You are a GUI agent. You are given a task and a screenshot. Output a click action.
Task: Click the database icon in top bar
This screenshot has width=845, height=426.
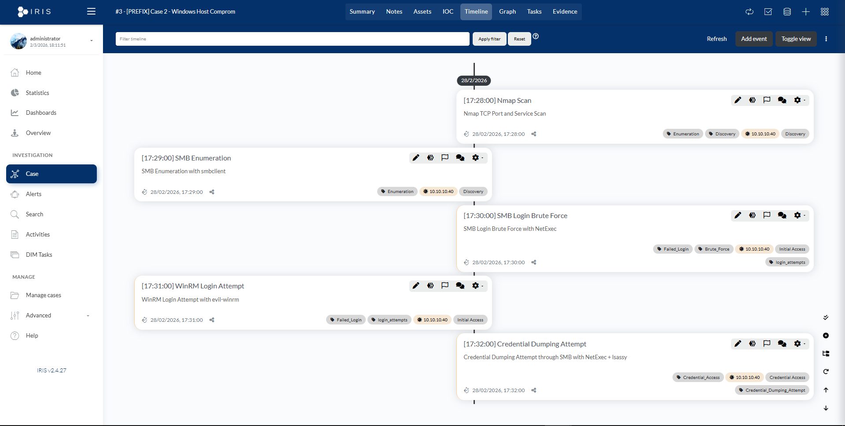pos(787,12)
